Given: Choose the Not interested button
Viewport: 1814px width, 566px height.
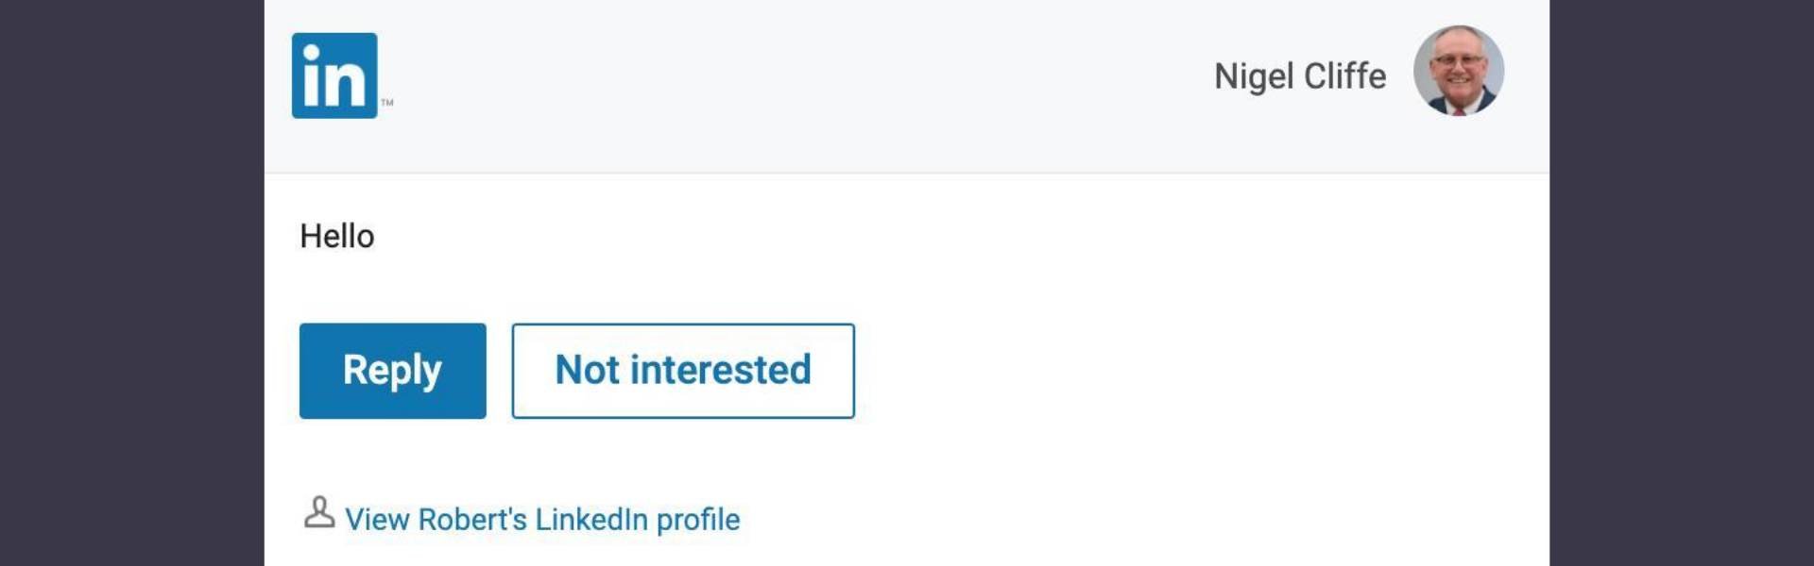Looking at the screenshot, I should point(682,371).
